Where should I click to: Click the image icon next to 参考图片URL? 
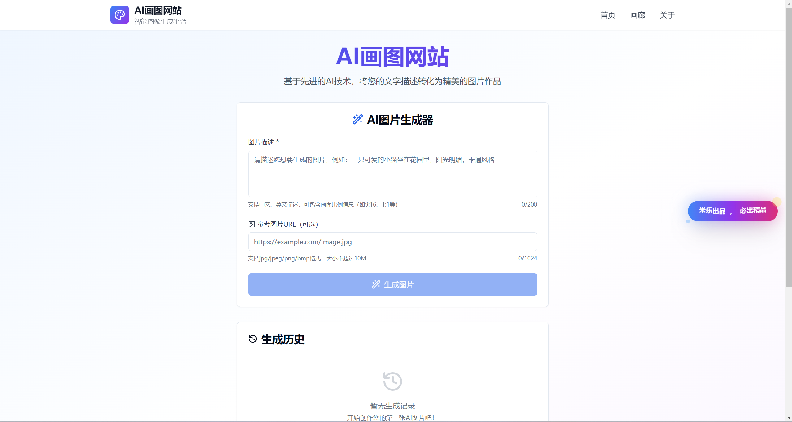252,224
